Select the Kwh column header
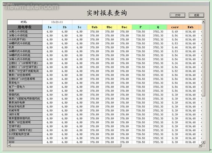 [x=191, y=27]
